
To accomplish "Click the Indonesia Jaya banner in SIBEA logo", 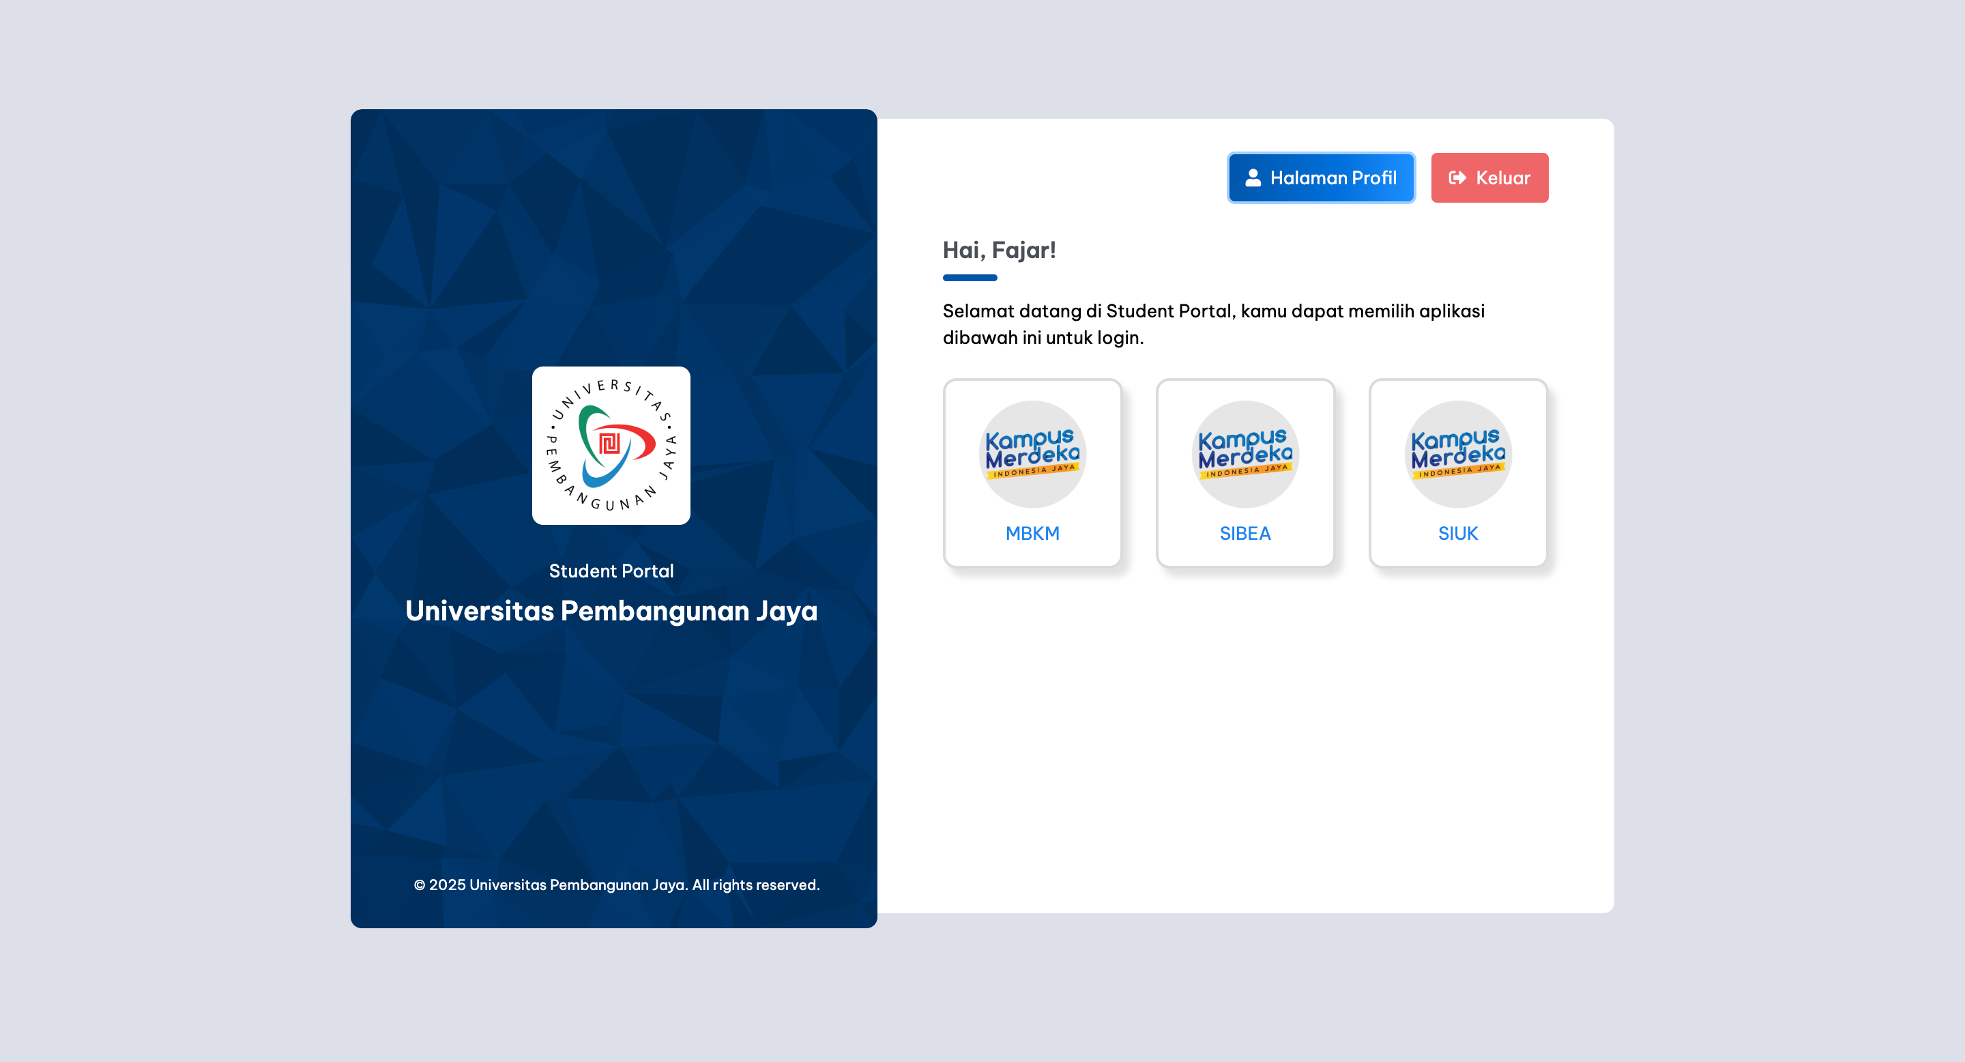I will click(1245, 473).
